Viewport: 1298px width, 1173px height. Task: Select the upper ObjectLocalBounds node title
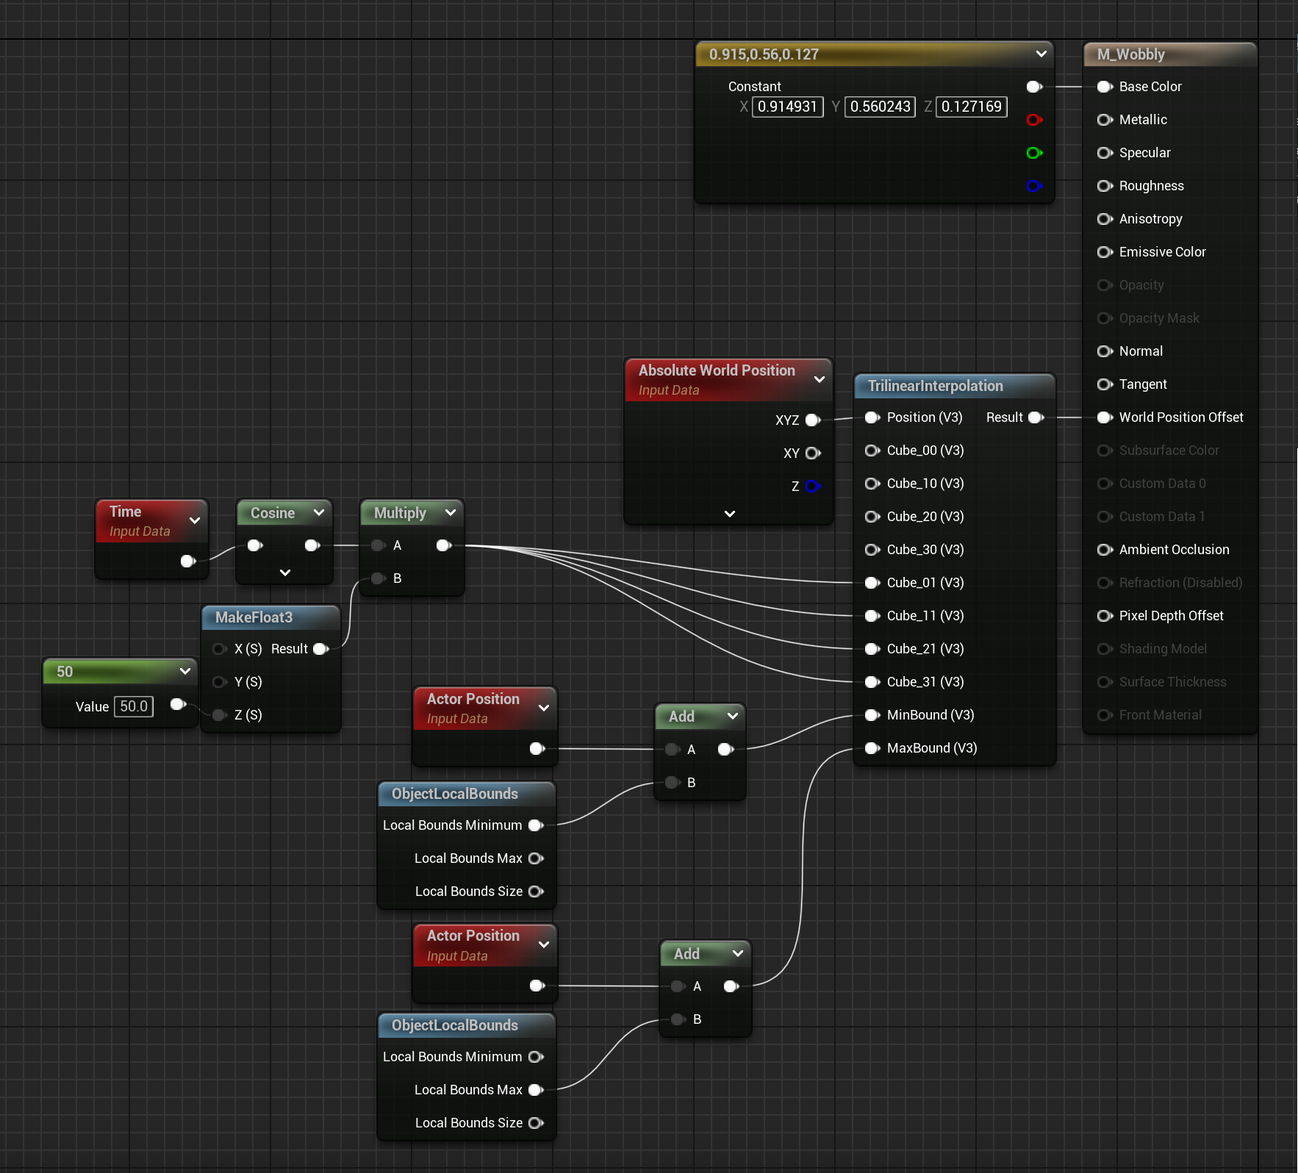point(454,794)
